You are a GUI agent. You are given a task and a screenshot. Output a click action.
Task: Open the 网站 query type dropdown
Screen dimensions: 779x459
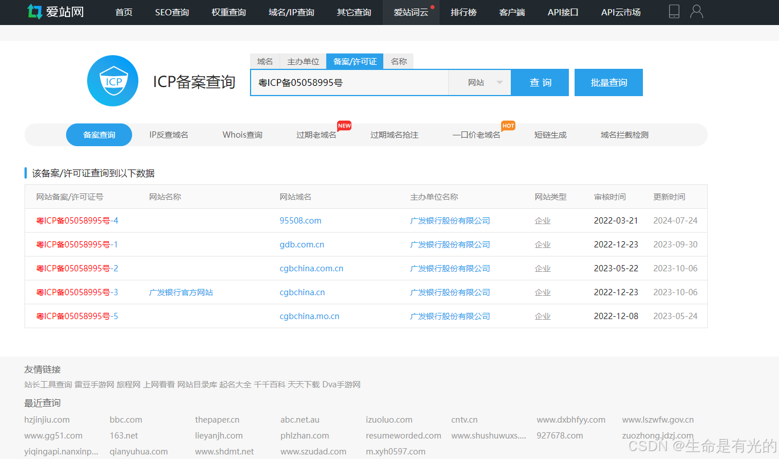(x=479, y=82)
